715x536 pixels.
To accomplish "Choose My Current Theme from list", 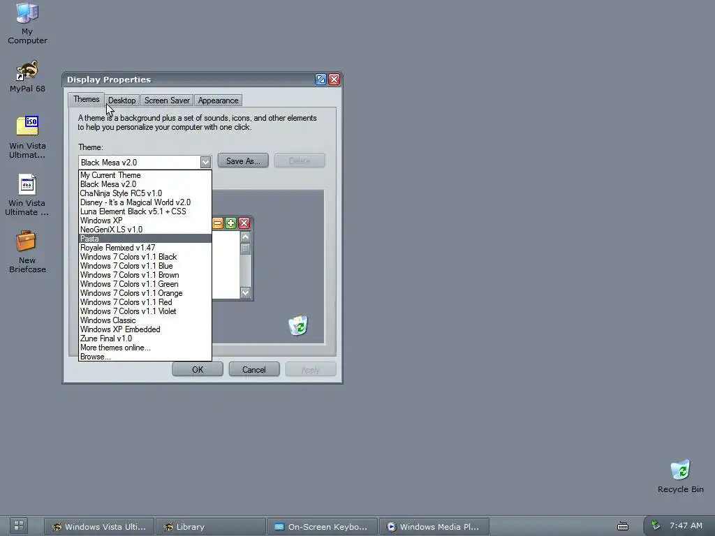I will pos(145,175).
